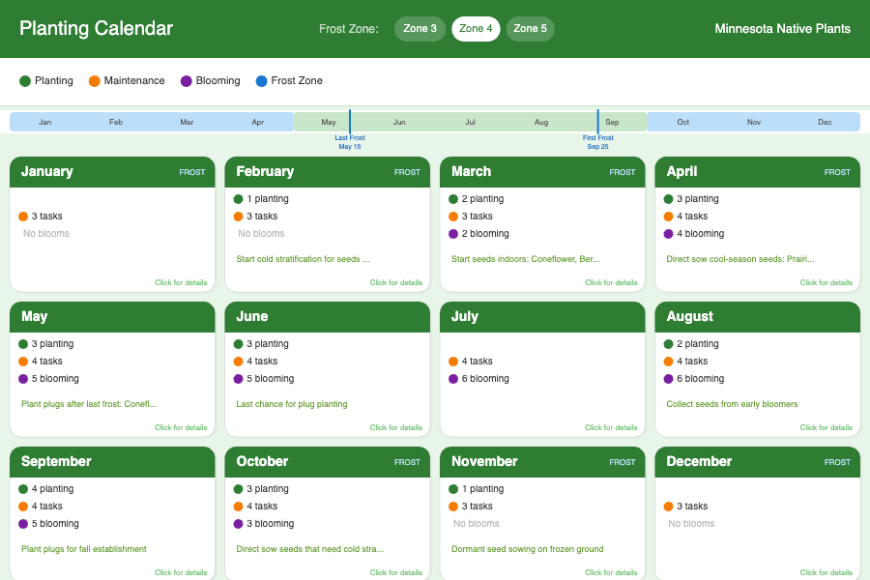Click '3 tasks' in December card
Screen dimensions: 870x580
[x=692, y=507]
